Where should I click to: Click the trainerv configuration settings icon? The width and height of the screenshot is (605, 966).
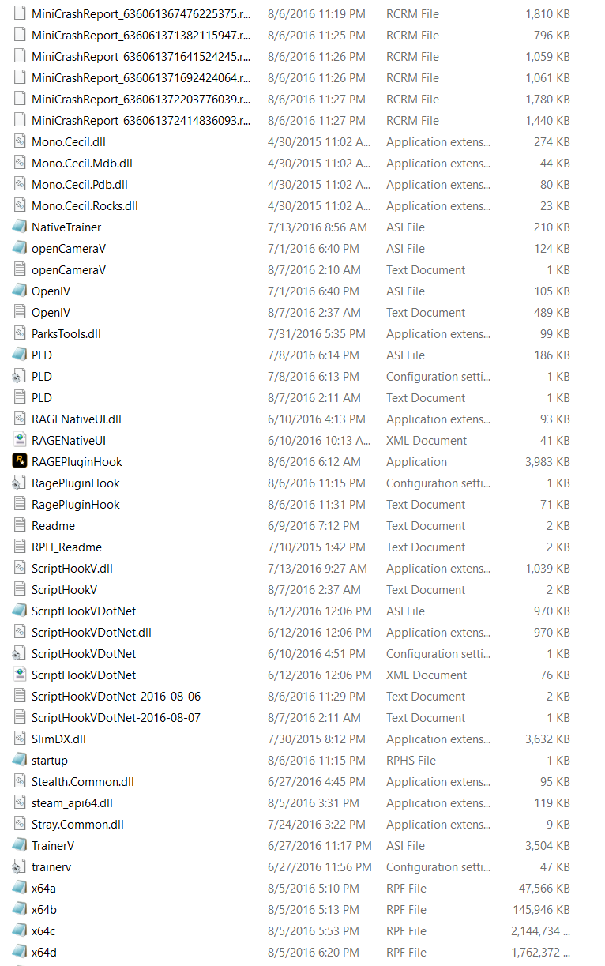[20, 866]
